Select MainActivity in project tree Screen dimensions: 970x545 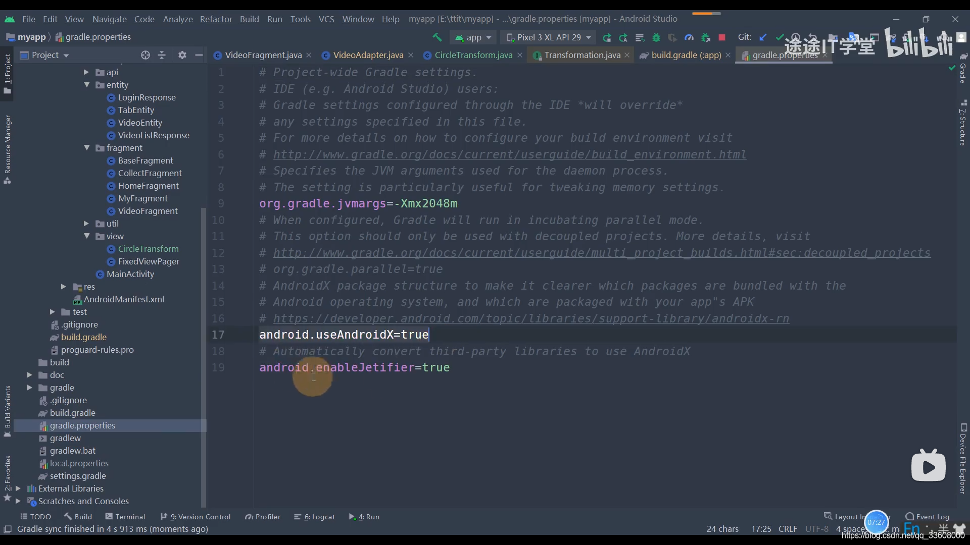[x=130, y=274]
